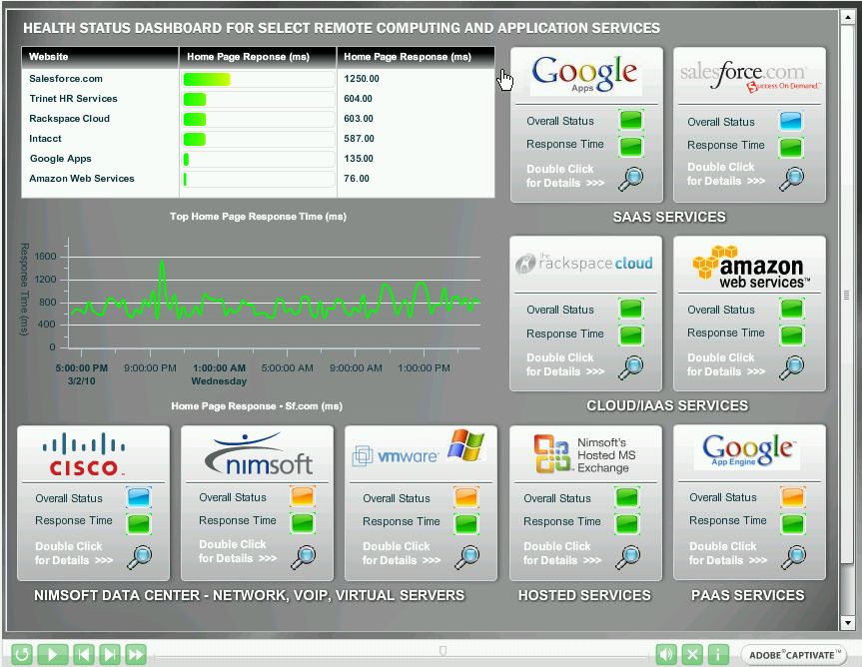Click Cisco blue Overall Status indicator
The width and height of the screenshot is (862, 667).
point(139,497)
